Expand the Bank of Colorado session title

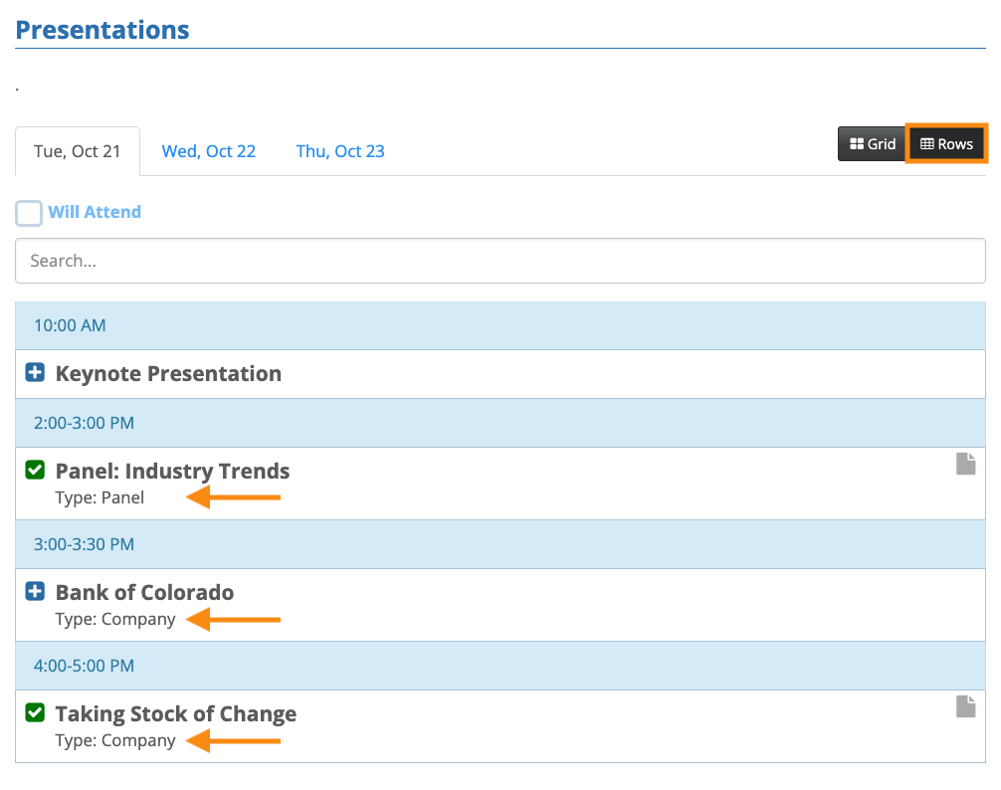click(144, 593)
